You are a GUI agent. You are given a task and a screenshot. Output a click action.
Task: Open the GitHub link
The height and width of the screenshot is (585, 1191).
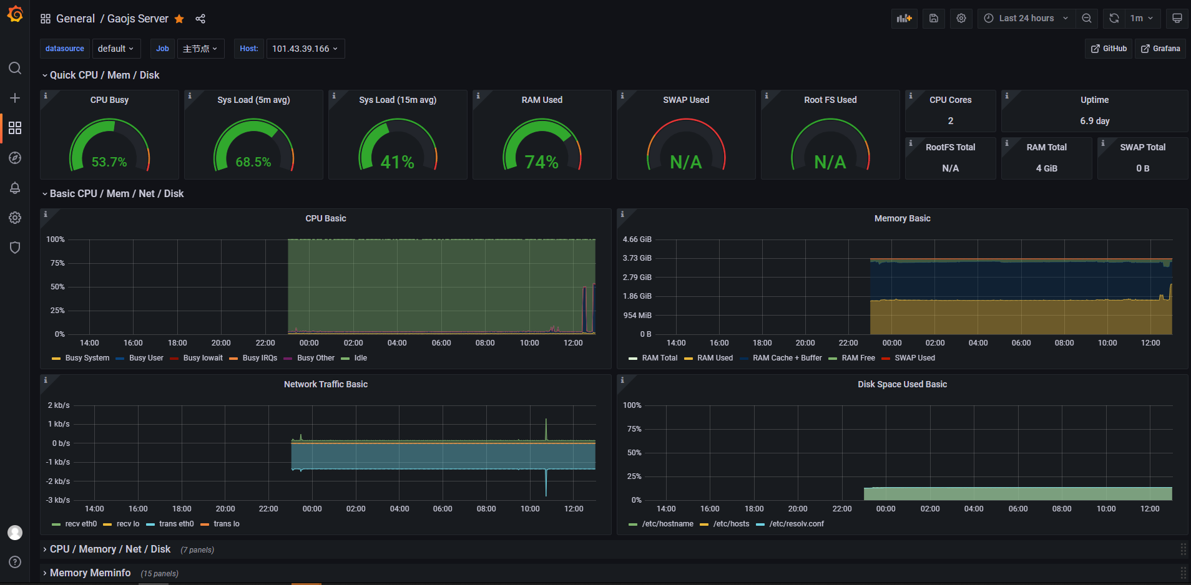point(1109,49)
